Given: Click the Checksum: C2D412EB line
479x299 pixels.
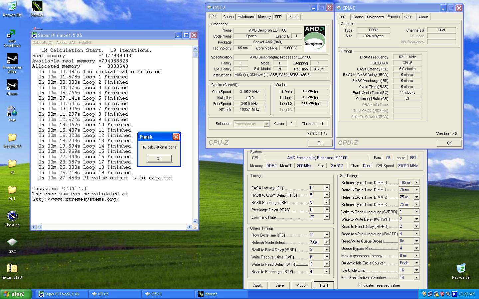Looking at the screenshot, I should (59, 188).
